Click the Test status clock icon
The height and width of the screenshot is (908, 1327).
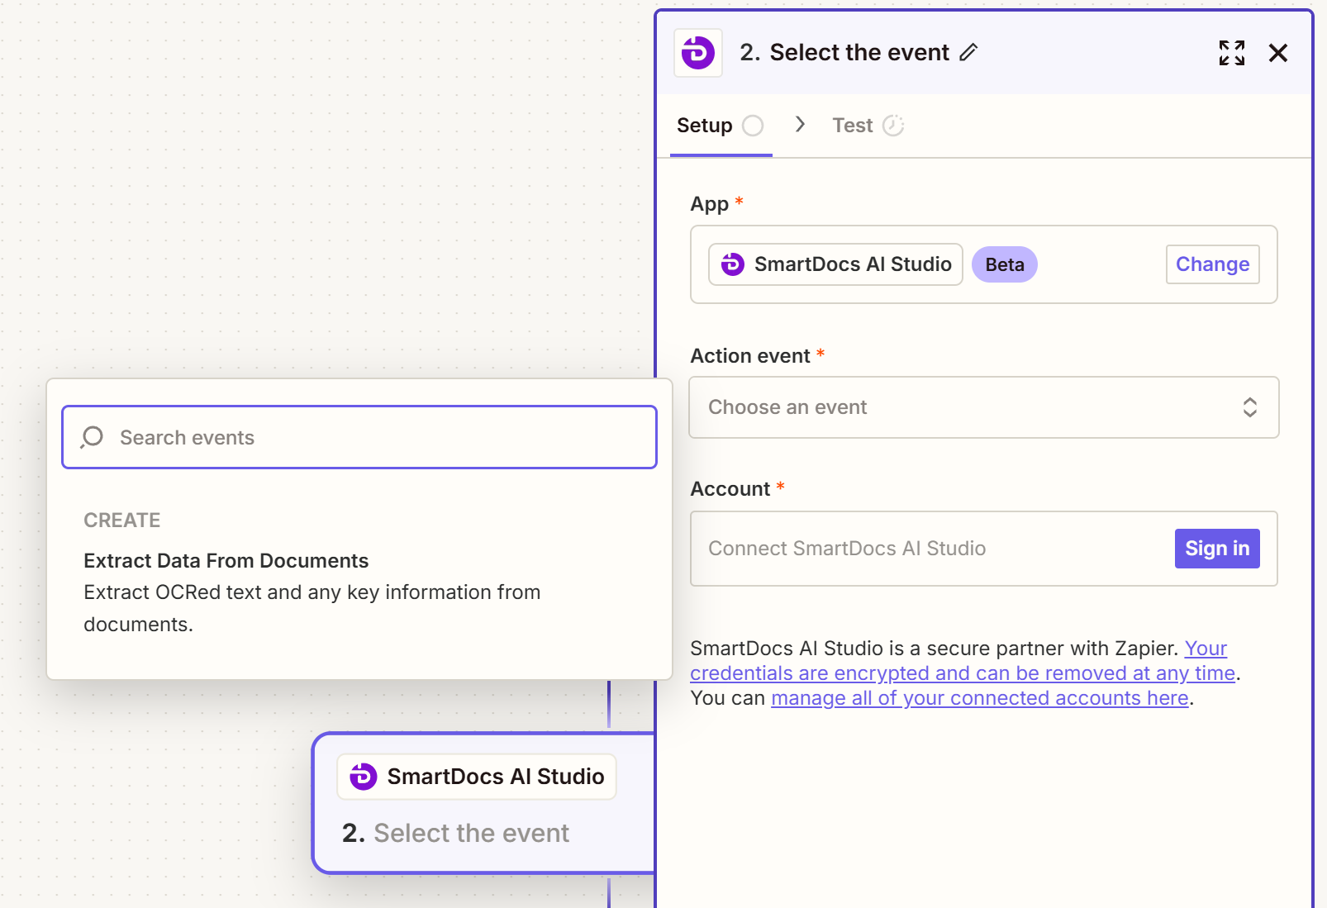point(893,126)
